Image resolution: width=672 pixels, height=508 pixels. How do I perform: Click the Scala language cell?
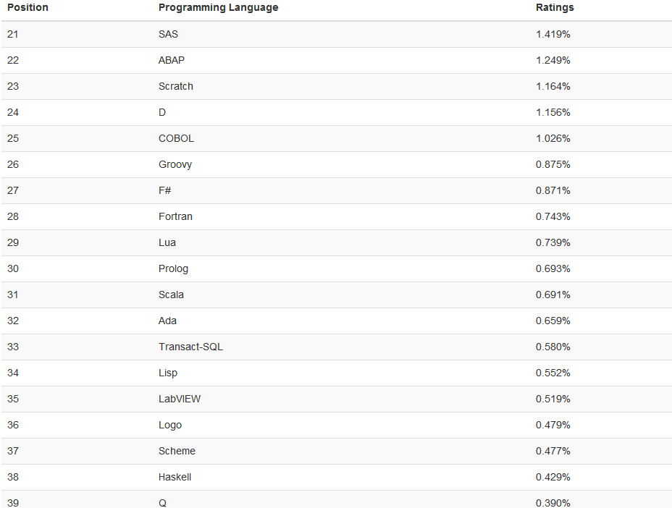point(171,295)
